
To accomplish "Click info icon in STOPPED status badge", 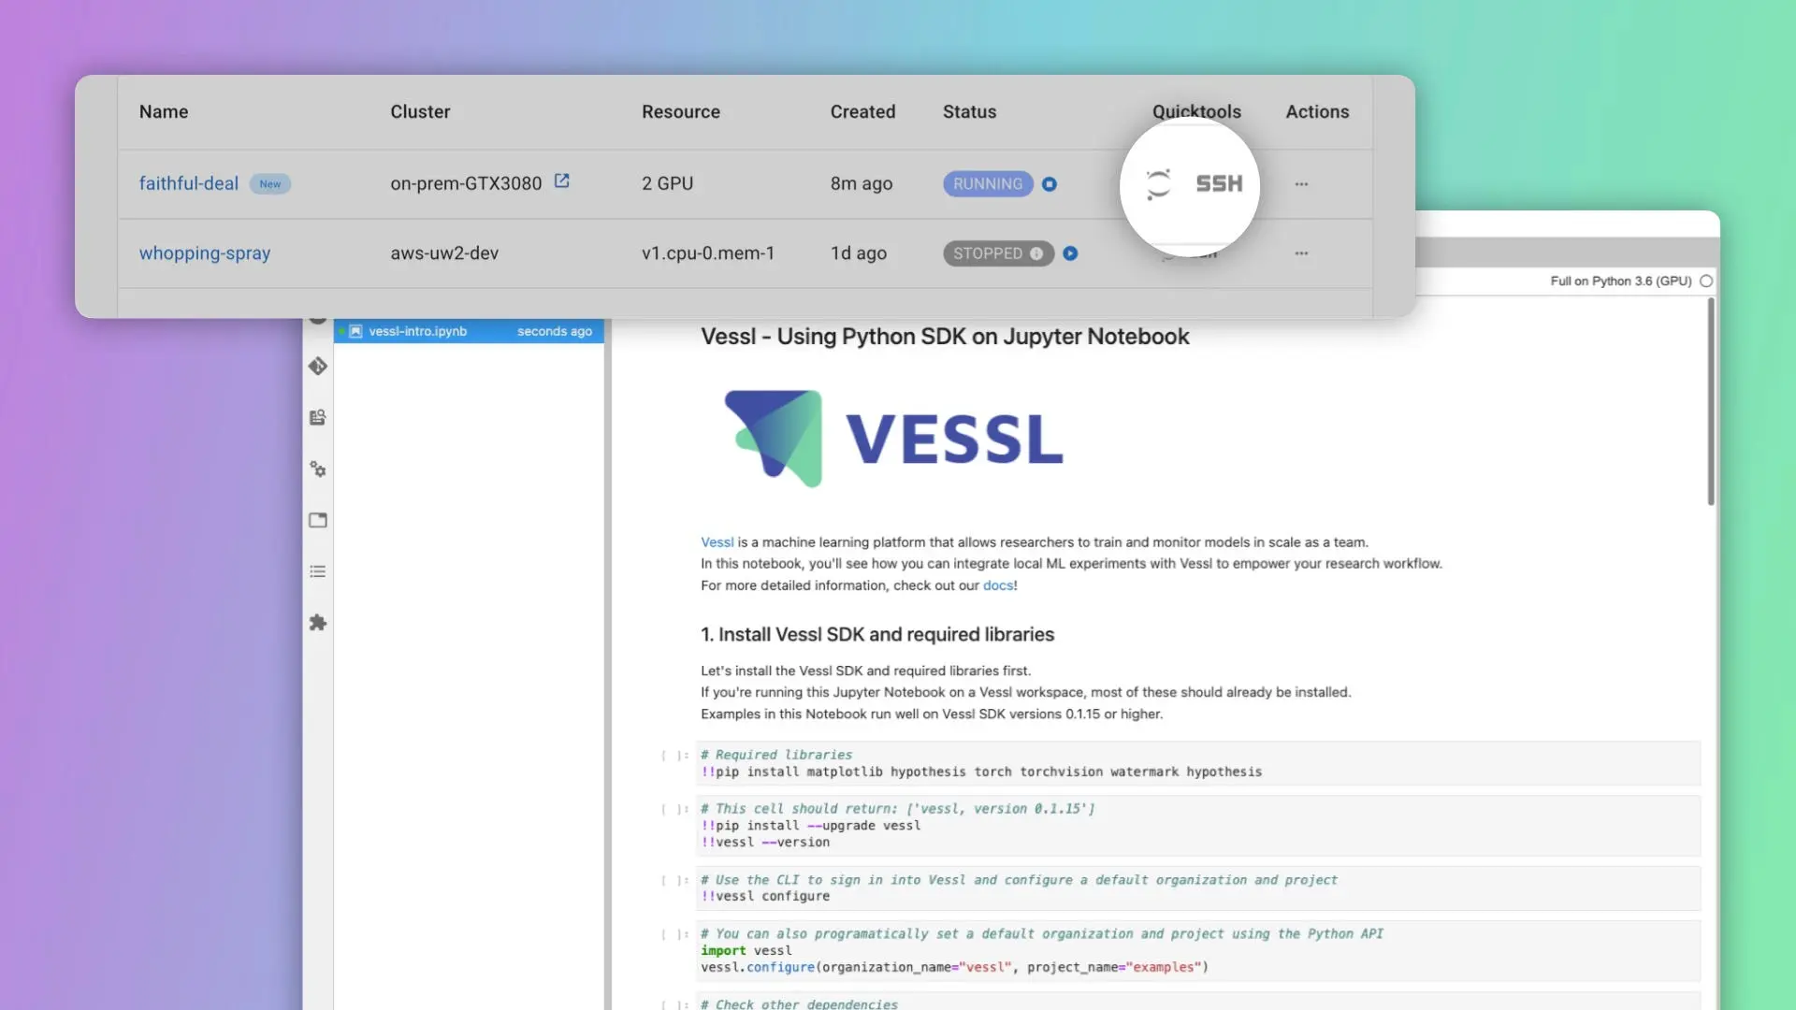I will pyautogui.click(x=1036, y=253).
